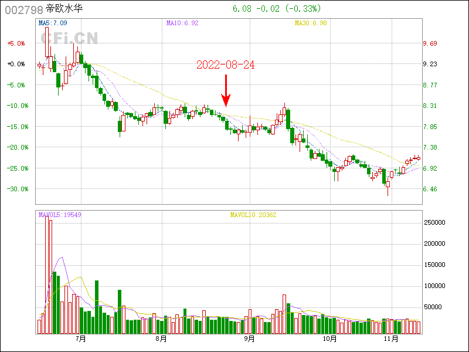This screenshot has height=352, width=469.
Task: Select the MA30:6.98 indicator label
Action: point(310,23)
